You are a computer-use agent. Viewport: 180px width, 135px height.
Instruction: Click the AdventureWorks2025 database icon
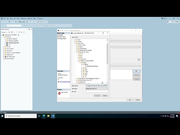coord(7,43)
